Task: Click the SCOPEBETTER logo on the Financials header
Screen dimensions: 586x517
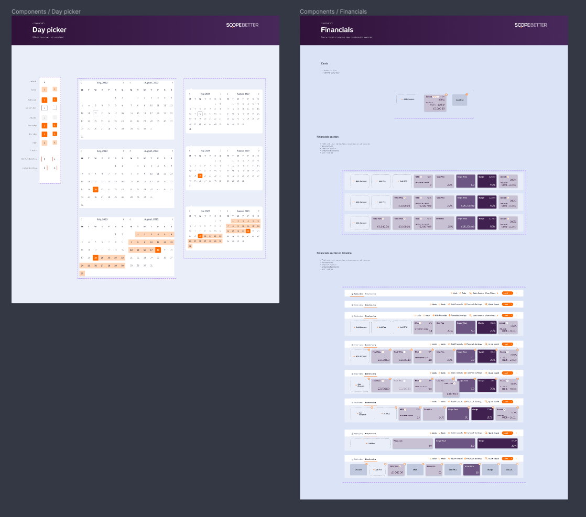Action: 532,25
